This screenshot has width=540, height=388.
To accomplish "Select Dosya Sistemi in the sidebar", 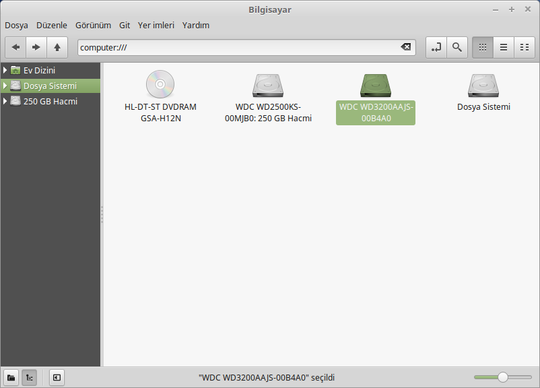I will click(50, 86).
